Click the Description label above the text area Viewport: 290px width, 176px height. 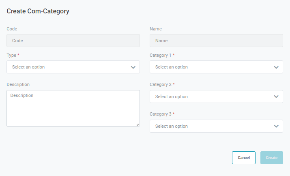(x=18, y=84)
